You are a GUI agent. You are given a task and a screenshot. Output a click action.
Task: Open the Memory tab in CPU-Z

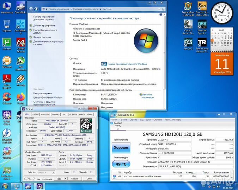coord(56,114)
